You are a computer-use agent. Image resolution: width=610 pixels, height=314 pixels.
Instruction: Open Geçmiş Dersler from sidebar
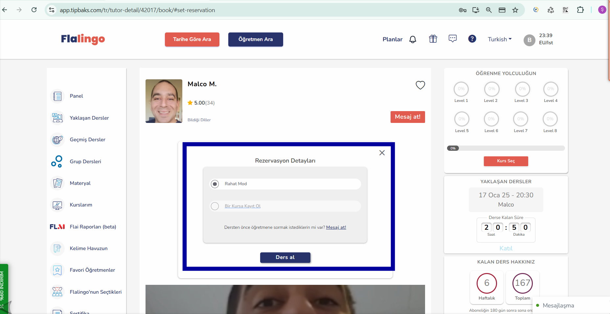87,140
